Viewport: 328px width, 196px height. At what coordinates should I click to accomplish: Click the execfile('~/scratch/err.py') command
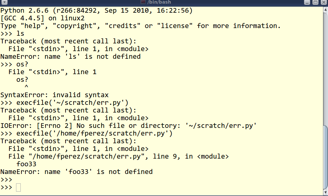[72, 103]
